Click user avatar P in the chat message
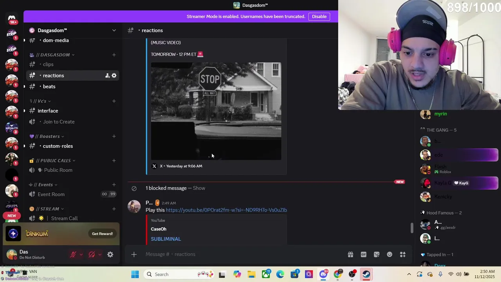The height and width of the screenshot is (282, 501). pyautogui.click(x=134, y=206)
